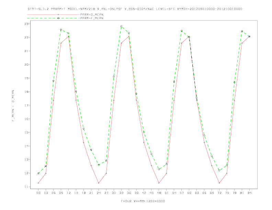The height and width of the screenshot is (210, 272).
Task: Click x-axis tick label 33
Action: pyautogui.click(x=121, y=193)
